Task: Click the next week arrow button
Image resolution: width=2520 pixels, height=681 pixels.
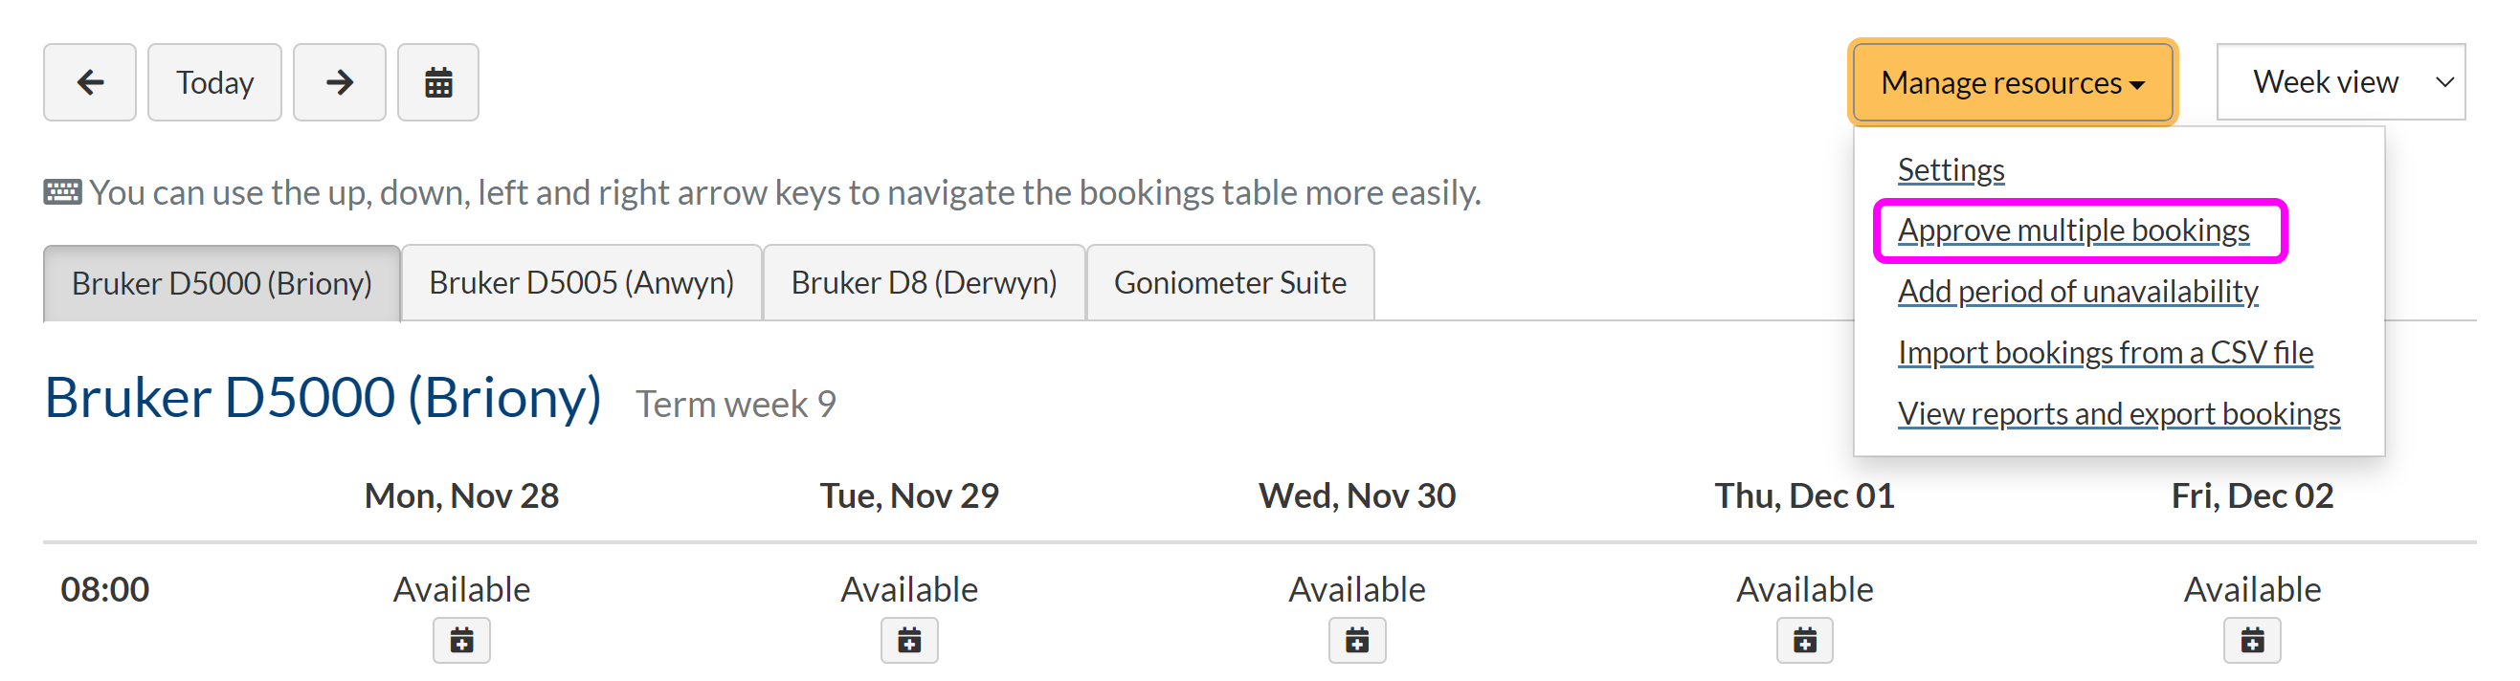Action: [x=339, y=82]
